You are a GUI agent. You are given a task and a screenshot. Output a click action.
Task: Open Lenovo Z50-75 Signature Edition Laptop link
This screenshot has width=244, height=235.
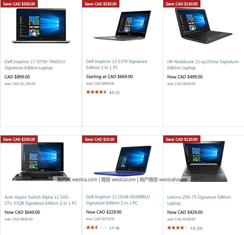point(199,200)
